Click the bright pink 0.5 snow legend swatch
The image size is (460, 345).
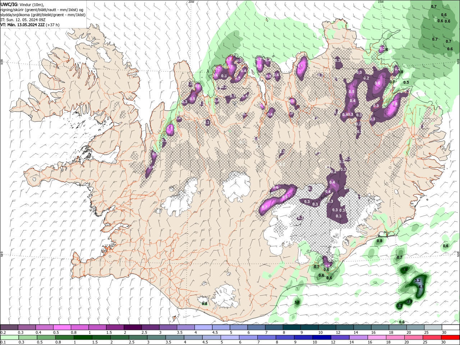tap(62, 327)
